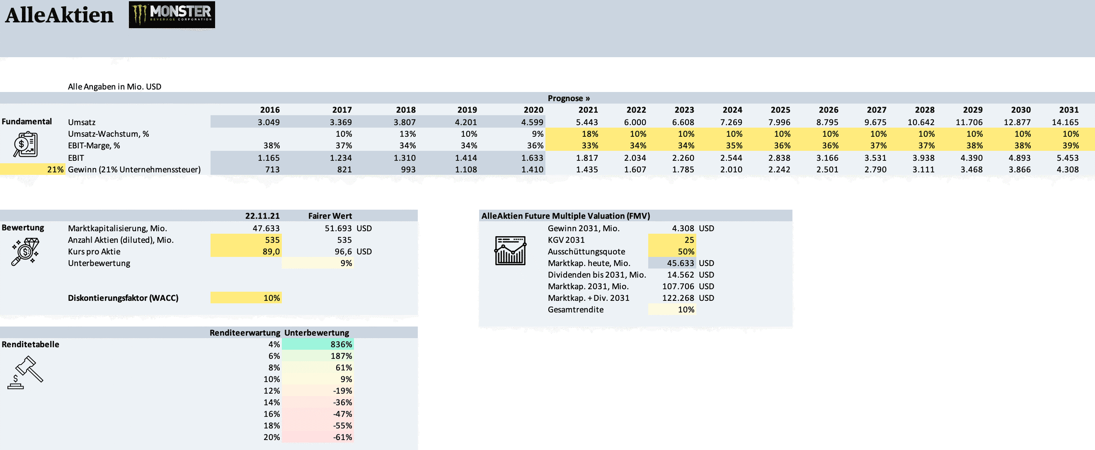
Task: Select the red -61% Unterbewertung cell
Action: click(x=318, y=437)
